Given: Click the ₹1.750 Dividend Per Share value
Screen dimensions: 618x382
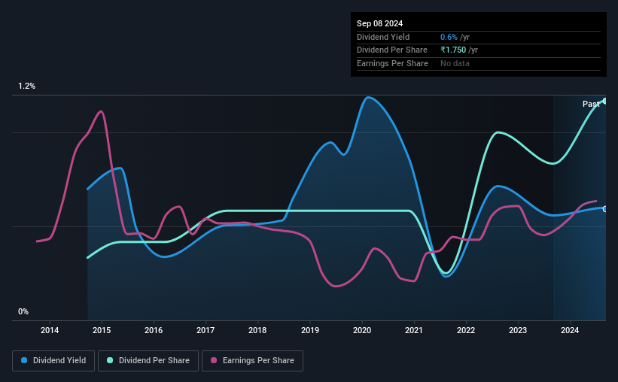Looking at the screenshot, I should tap(453, 50).
